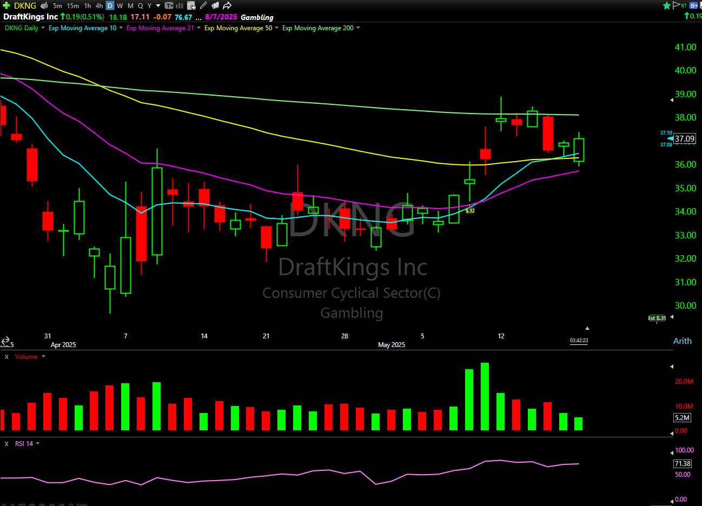The height and width of the screenshot is (506, 702).
Task: Click the share arrow icon
Action: (227, 6)
